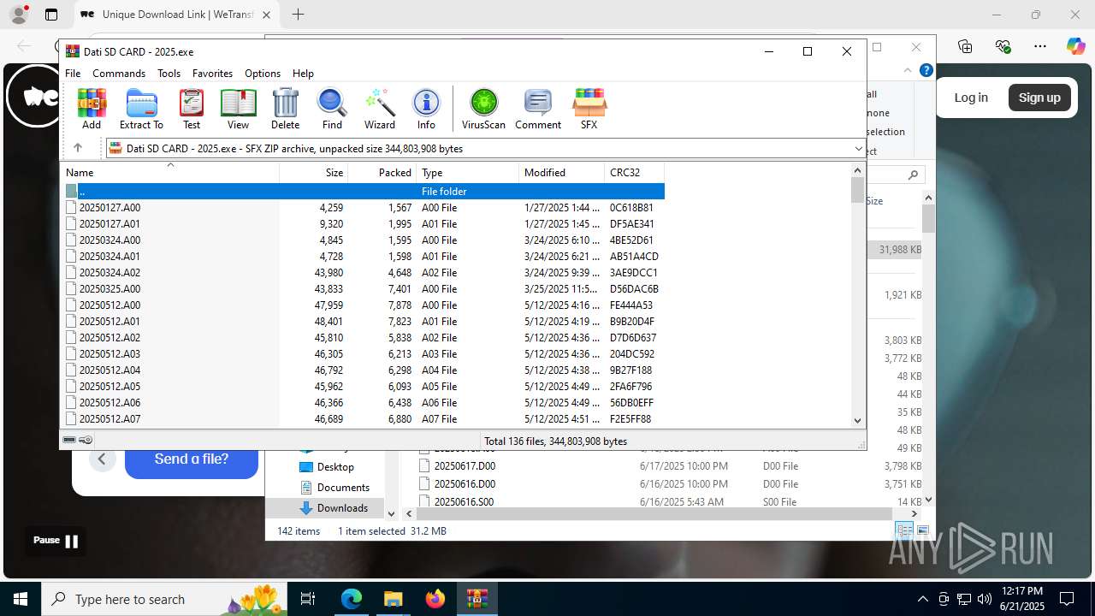Go up one folder with the arrow
The image size is (1095, 616).
78,148
